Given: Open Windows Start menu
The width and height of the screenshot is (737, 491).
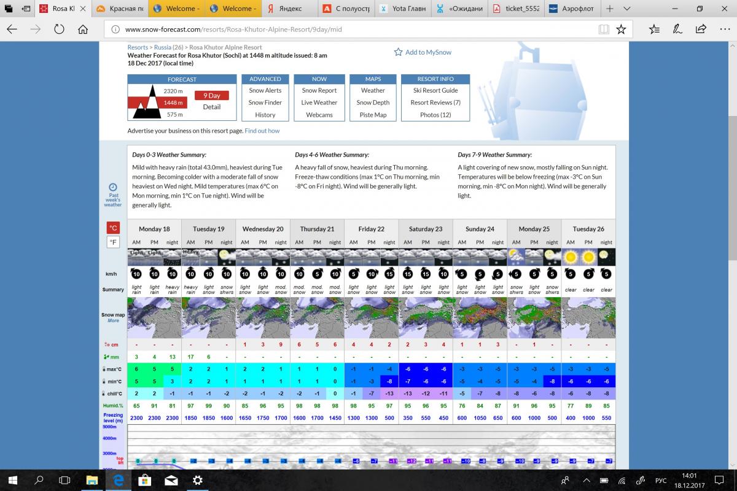Looking at the screenshot, I should (12, 479).
